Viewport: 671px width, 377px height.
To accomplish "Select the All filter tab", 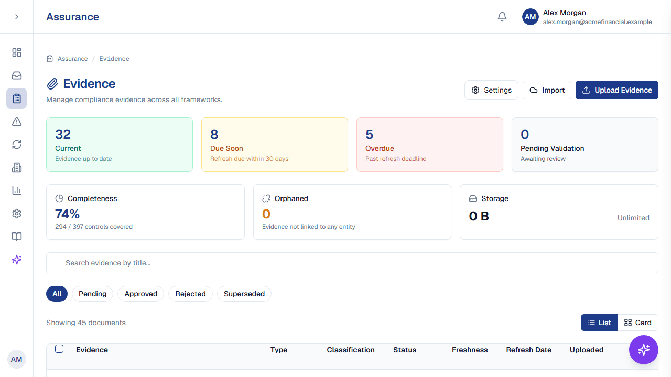I will pos(57,294).
